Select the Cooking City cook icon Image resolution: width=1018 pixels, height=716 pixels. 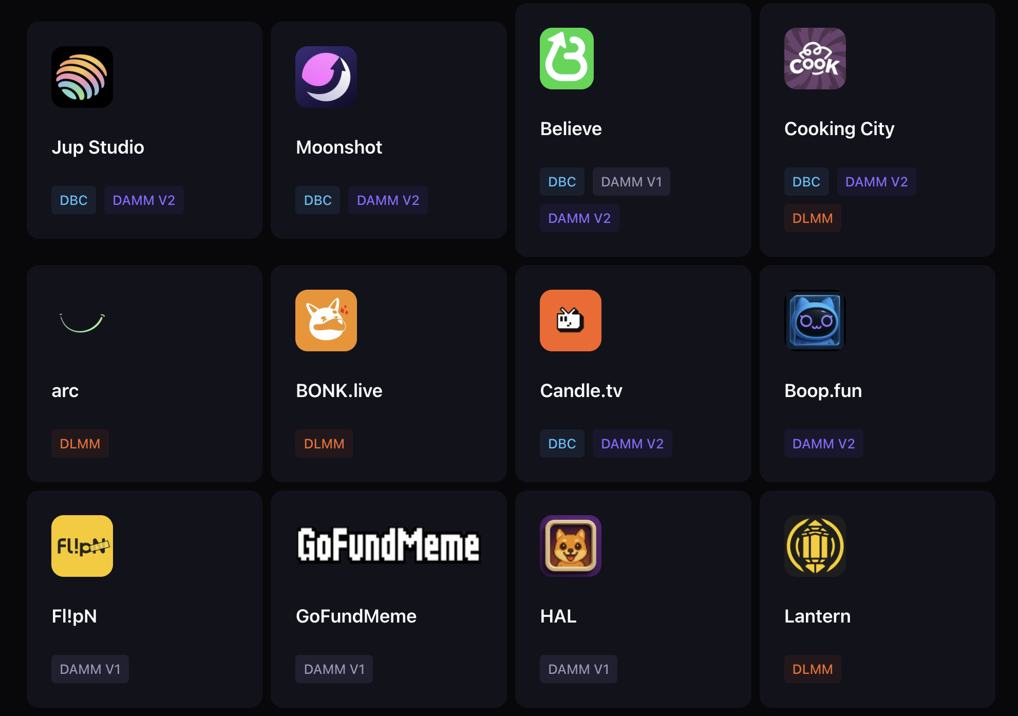click(x=815, y=59)
